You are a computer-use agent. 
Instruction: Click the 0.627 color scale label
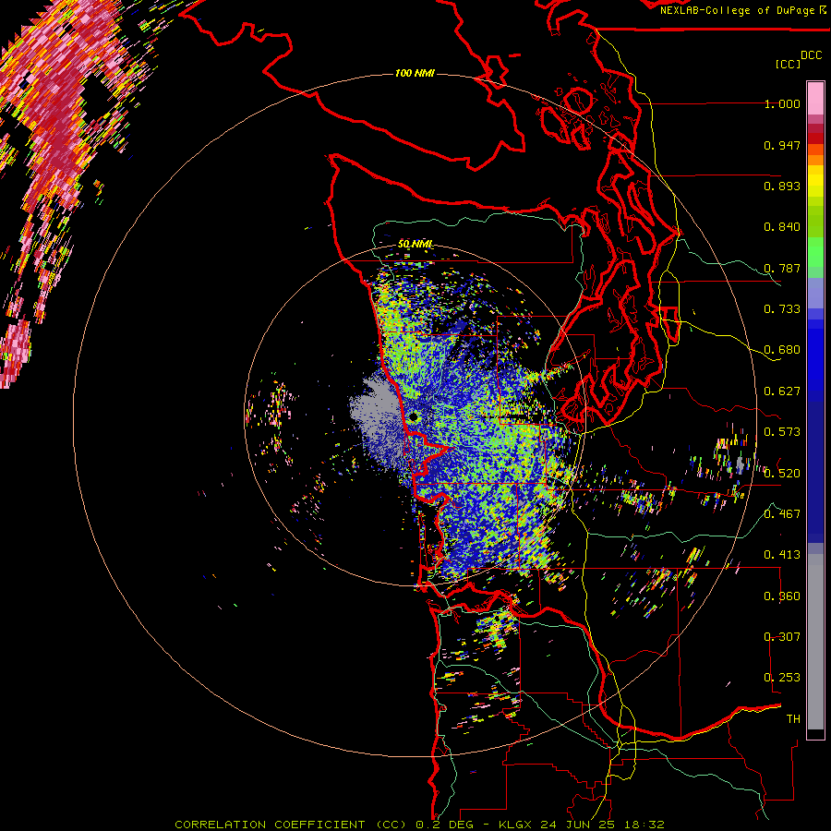(x=782, y=391)
